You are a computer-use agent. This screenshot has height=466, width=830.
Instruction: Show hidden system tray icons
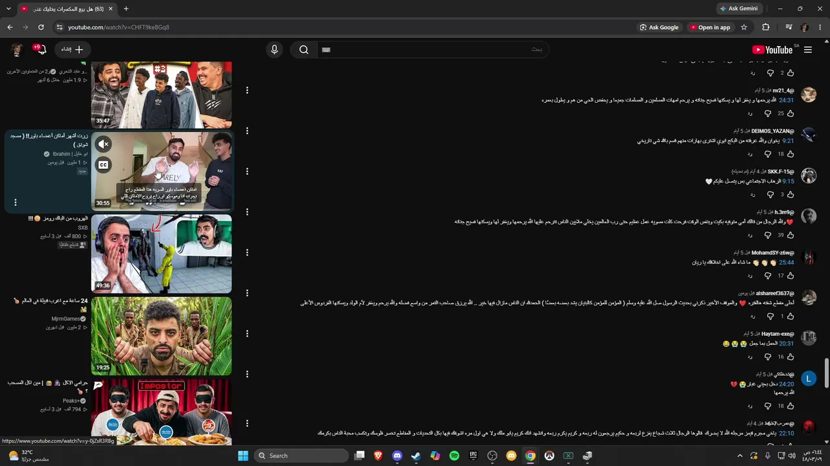pos(740,456)
